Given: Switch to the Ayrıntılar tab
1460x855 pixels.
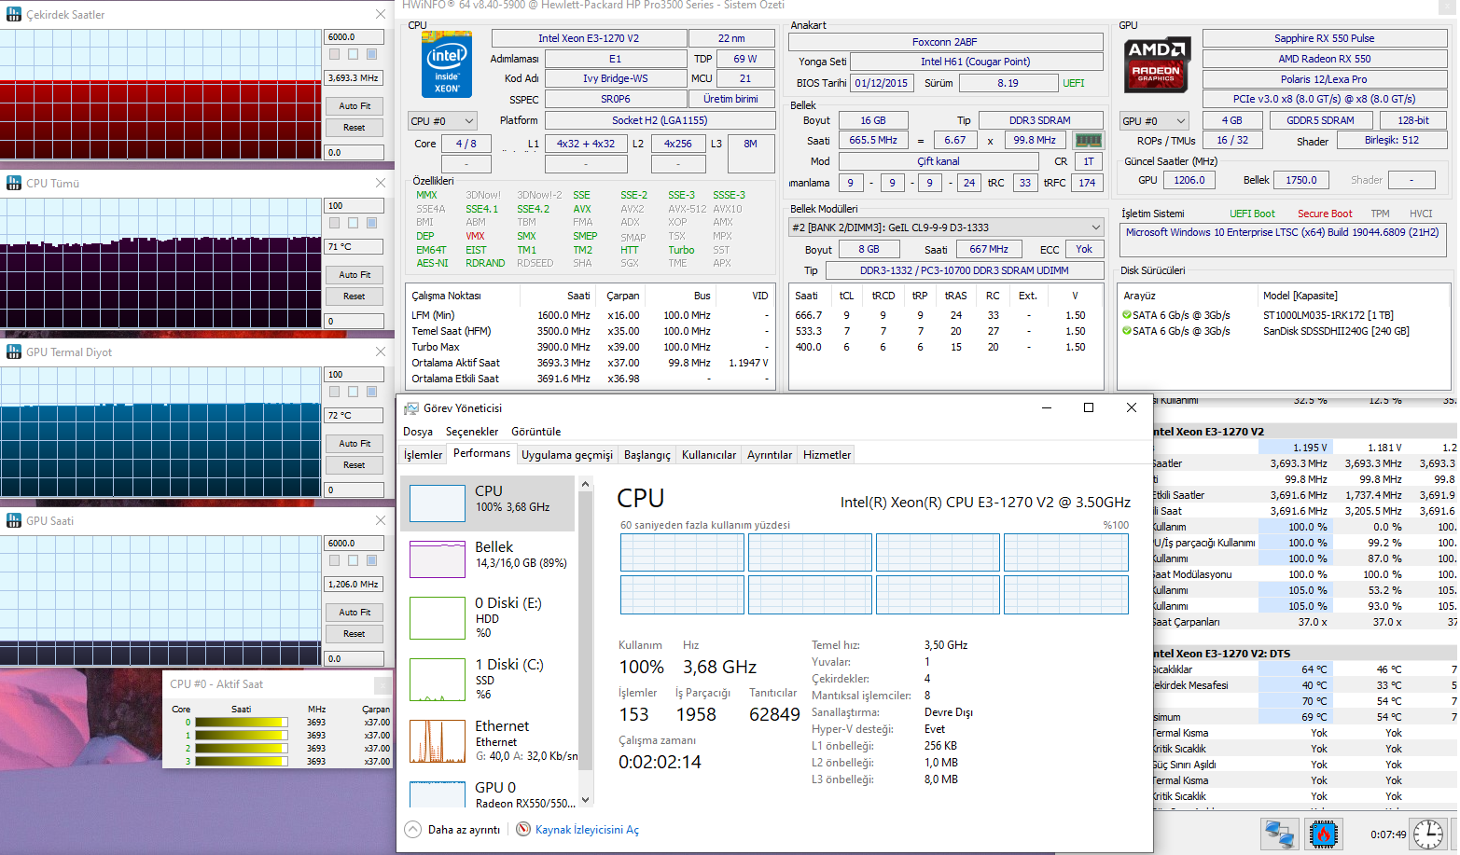Looking at the screenshot, I should [770, 455].
